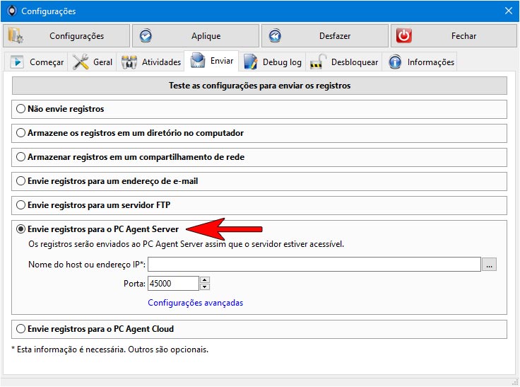Click the Geral tools icon
Viewport: 520px width, 387px height.
click(x=81, y=62)
